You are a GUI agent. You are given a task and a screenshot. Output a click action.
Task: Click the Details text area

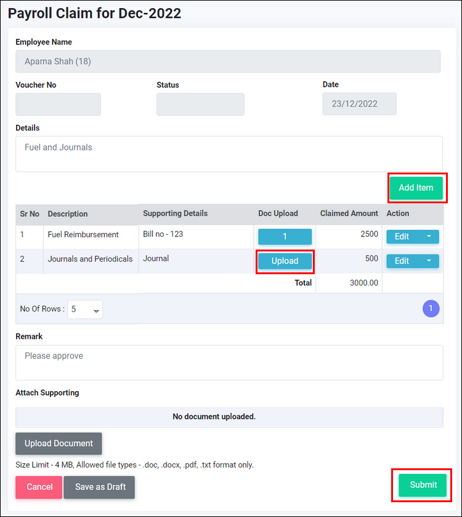(x=229, y=153)
